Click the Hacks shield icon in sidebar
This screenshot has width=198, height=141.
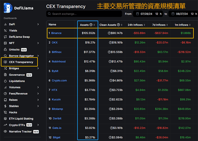[x=5, y=112]
